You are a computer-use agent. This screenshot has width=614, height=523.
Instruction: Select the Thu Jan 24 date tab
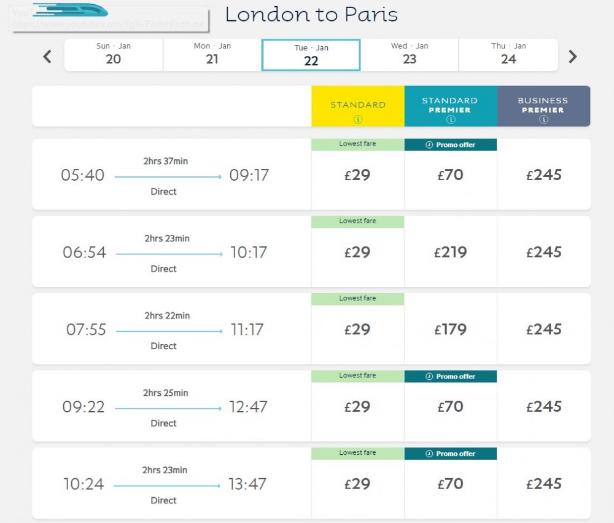point(508,55)
